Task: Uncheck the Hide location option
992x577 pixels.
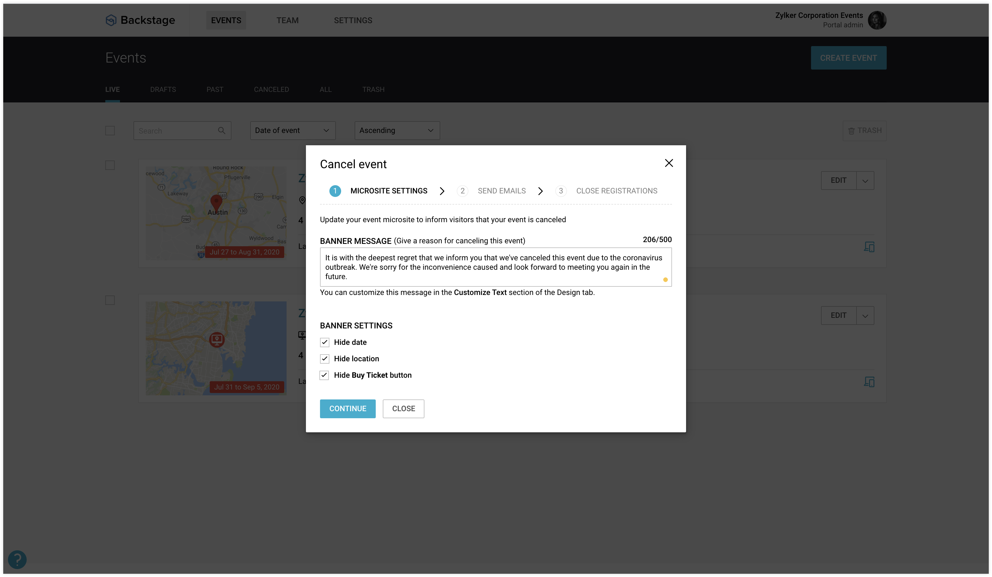Action: (x=324, y=359)
